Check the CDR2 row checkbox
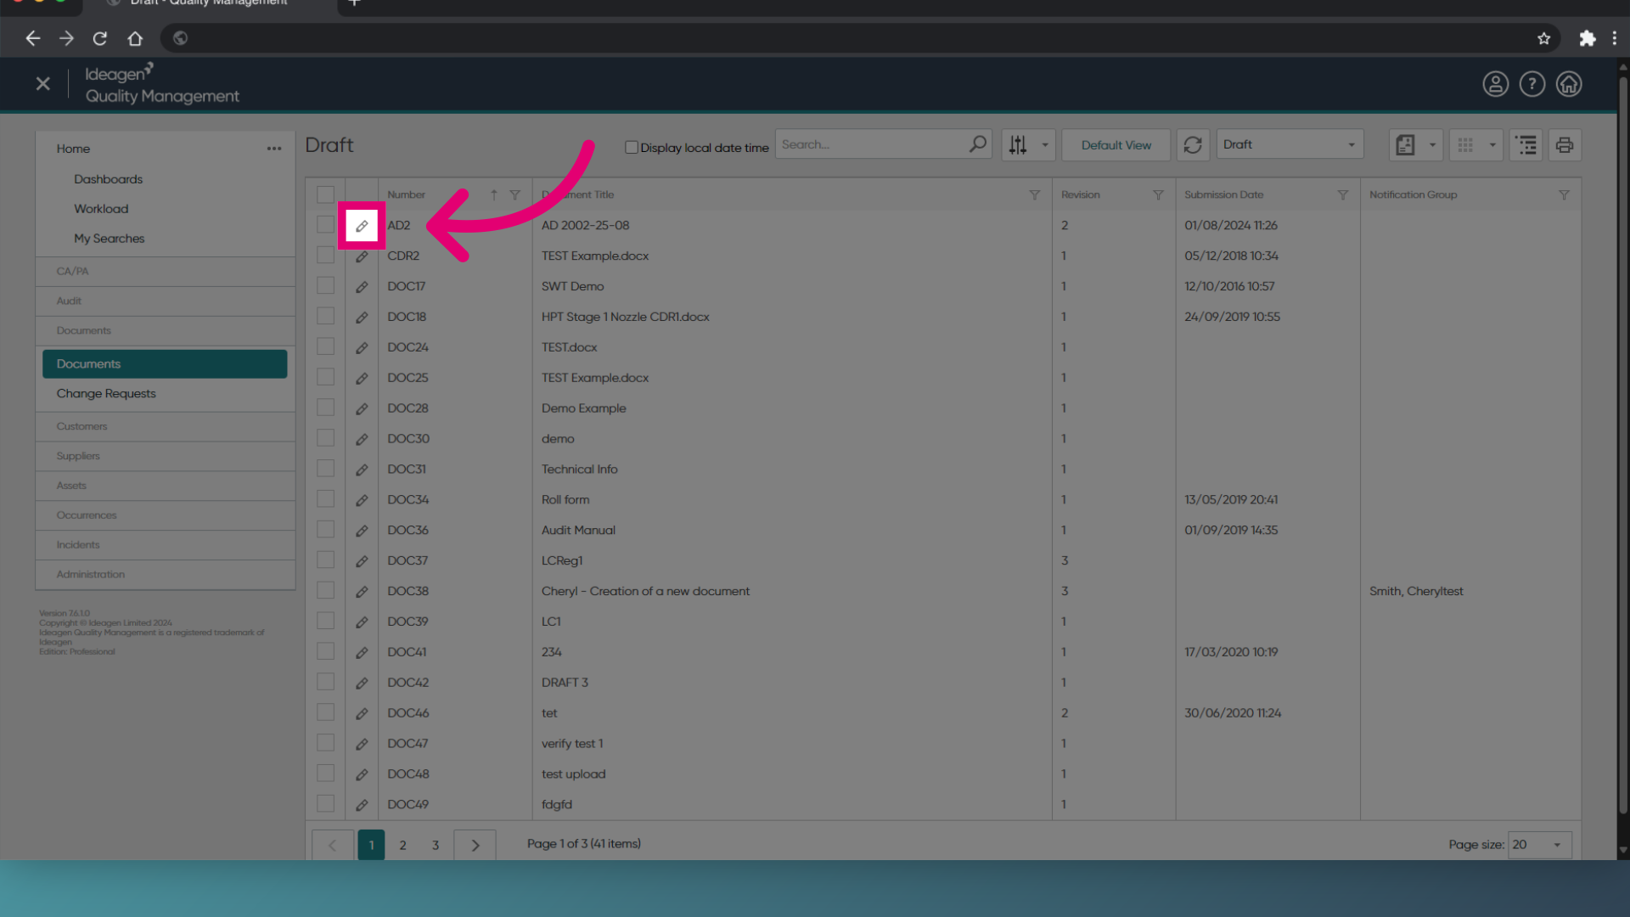1630x917 pixels. click(325, 255)
